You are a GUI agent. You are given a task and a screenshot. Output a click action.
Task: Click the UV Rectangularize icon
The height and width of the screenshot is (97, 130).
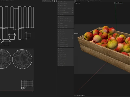tap(58, 38)
